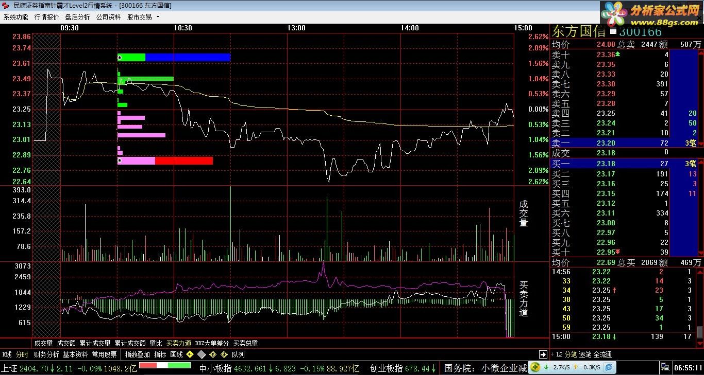Click the green up arrow beside 卖十
This screenshot has height=375, width=704.
[x=618, y=54]
